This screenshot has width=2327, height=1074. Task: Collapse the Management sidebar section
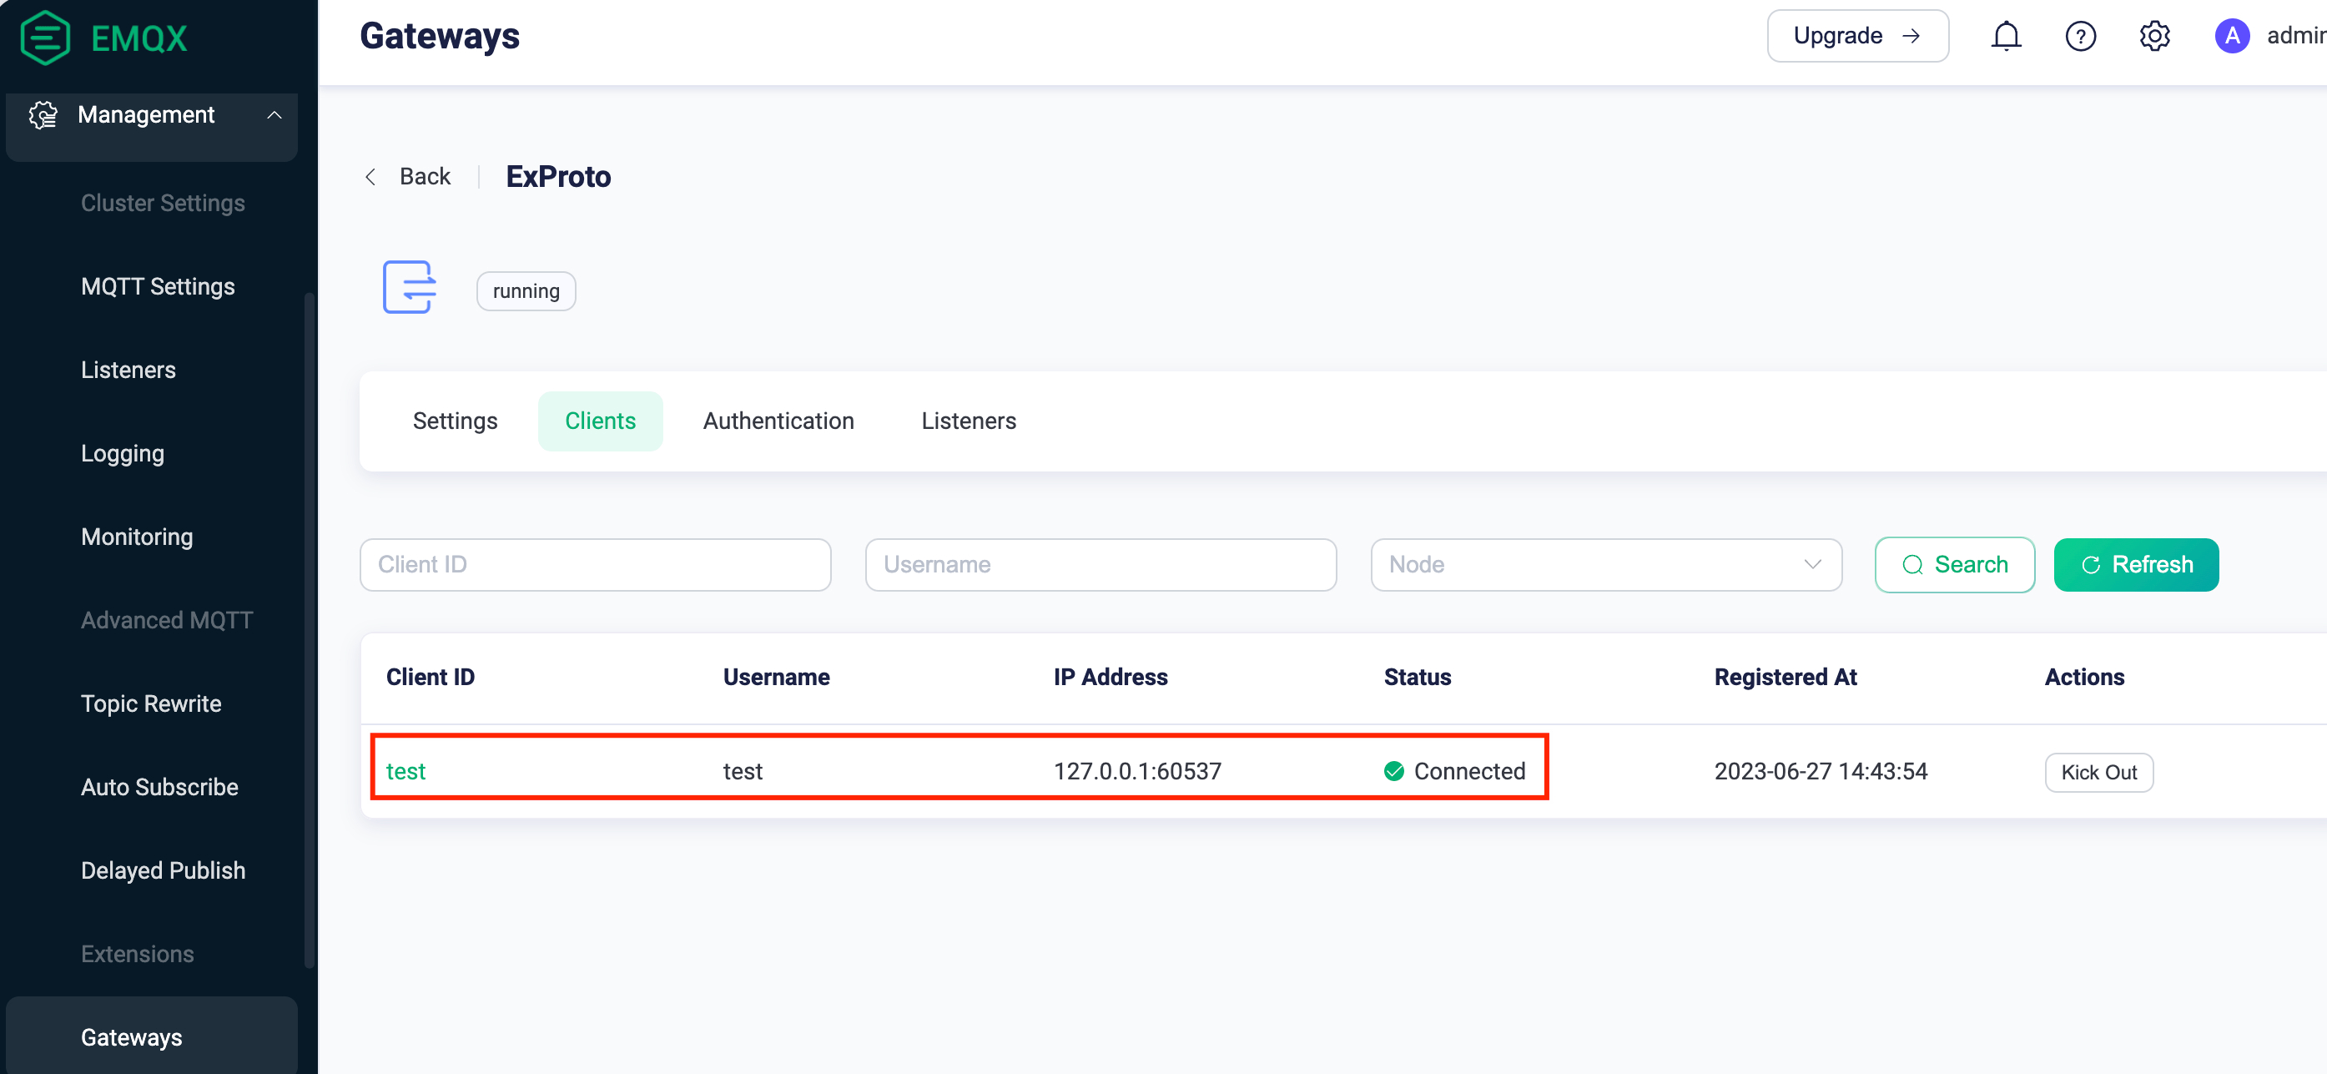275,114
